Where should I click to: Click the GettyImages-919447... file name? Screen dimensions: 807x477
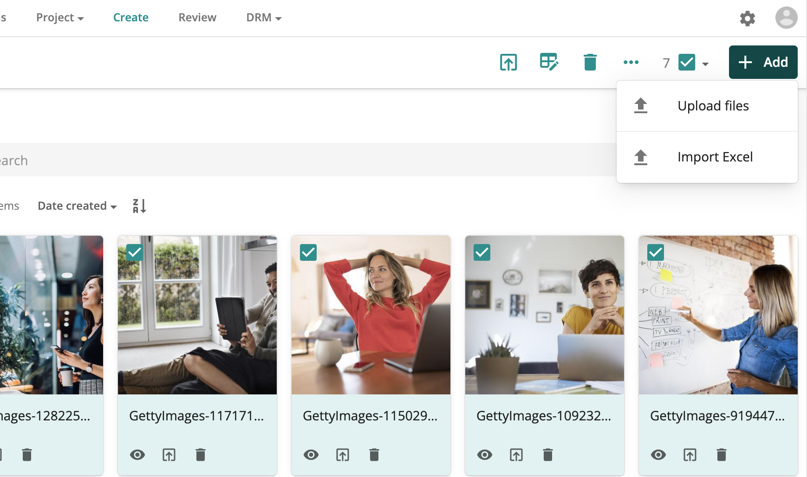click(x=717, y=416)
